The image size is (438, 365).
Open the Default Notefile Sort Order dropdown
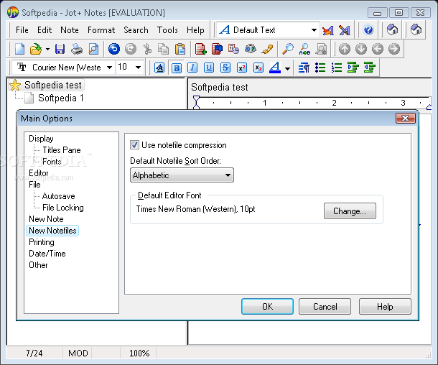182,175
